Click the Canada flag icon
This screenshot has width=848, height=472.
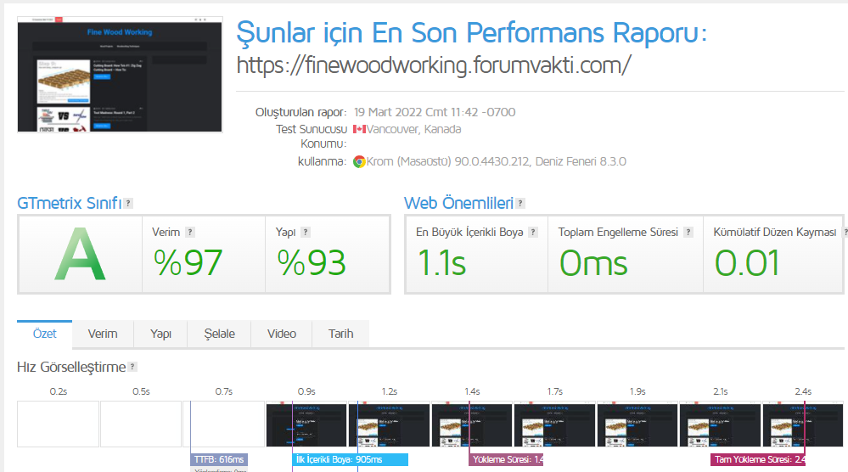tap(359, 129)
